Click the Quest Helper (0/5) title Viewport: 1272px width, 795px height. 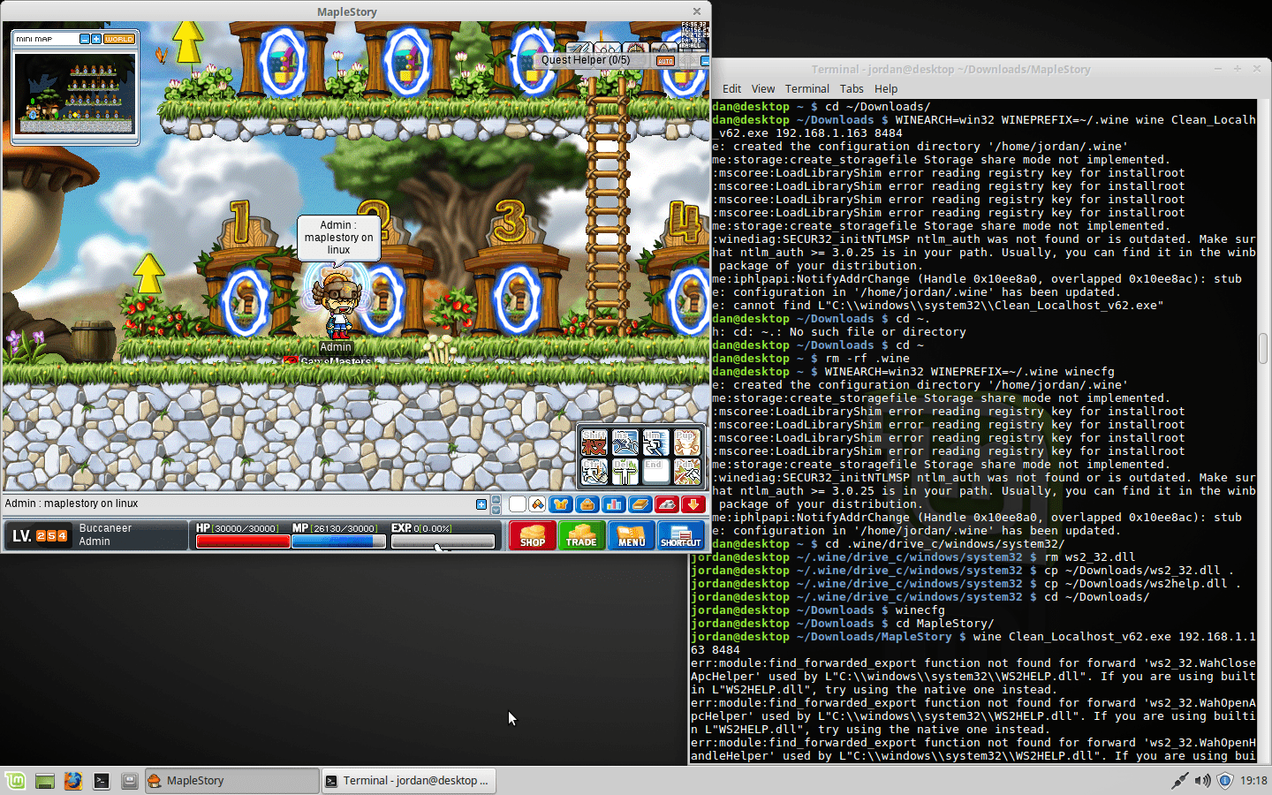(586, 60)
